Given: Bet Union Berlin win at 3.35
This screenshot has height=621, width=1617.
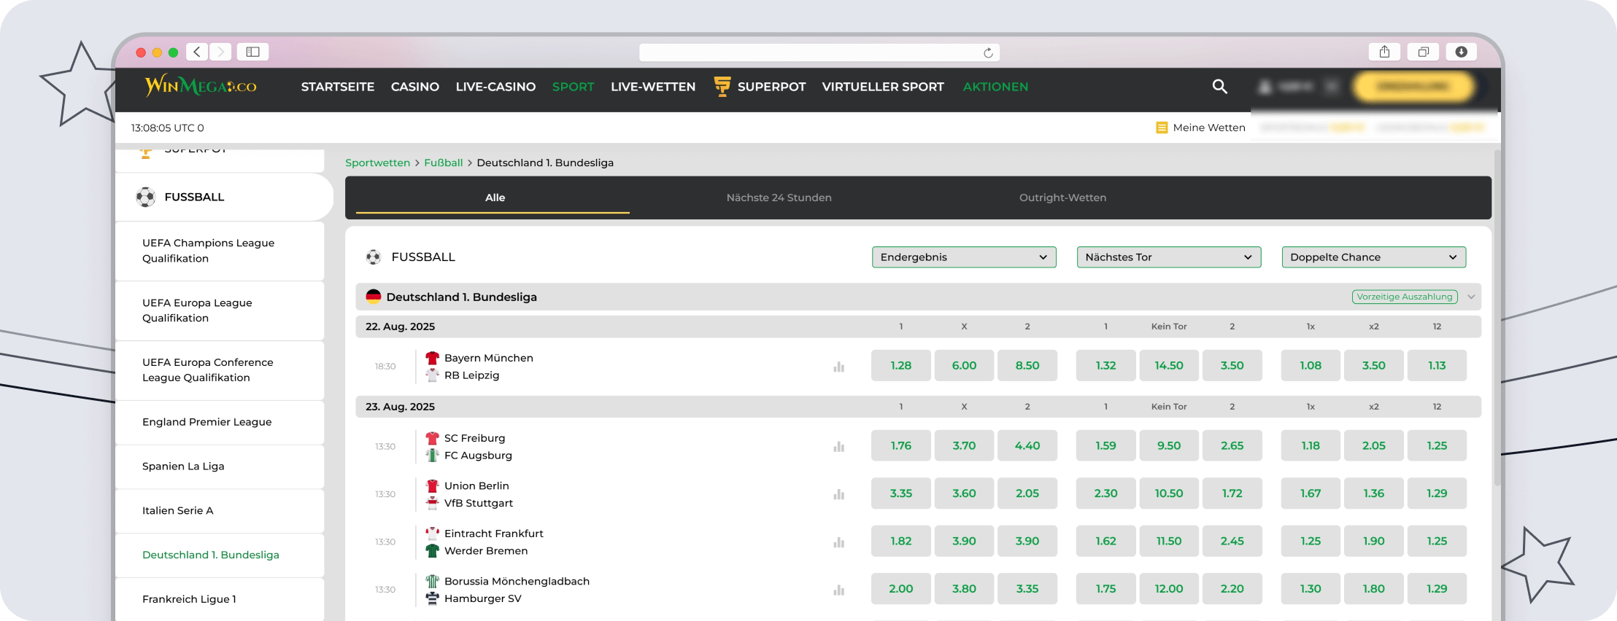Looking at the screenshot, I should tap(900, 493).
